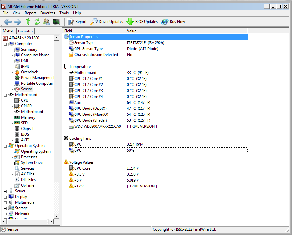Viewport: 292px width, 235px height.
Task: Click the Sensor gauge icon in the tree
Action: 17,89
